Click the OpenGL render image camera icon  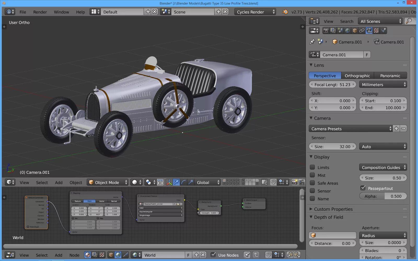(x=294, y=182)
